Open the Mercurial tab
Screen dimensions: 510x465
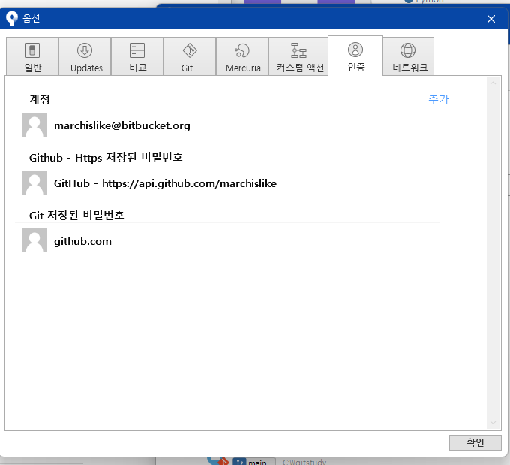click(243, 56)
